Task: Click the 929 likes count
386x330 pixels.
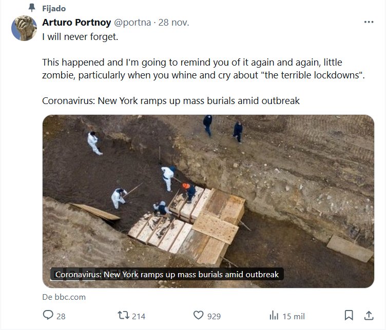Action: (x=214, y=316)
